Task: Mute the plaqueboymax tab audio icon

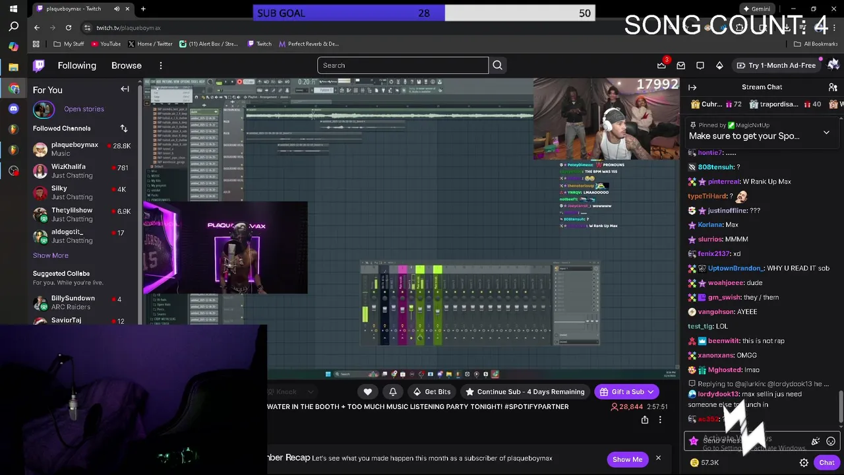Action: pos(117,9)
